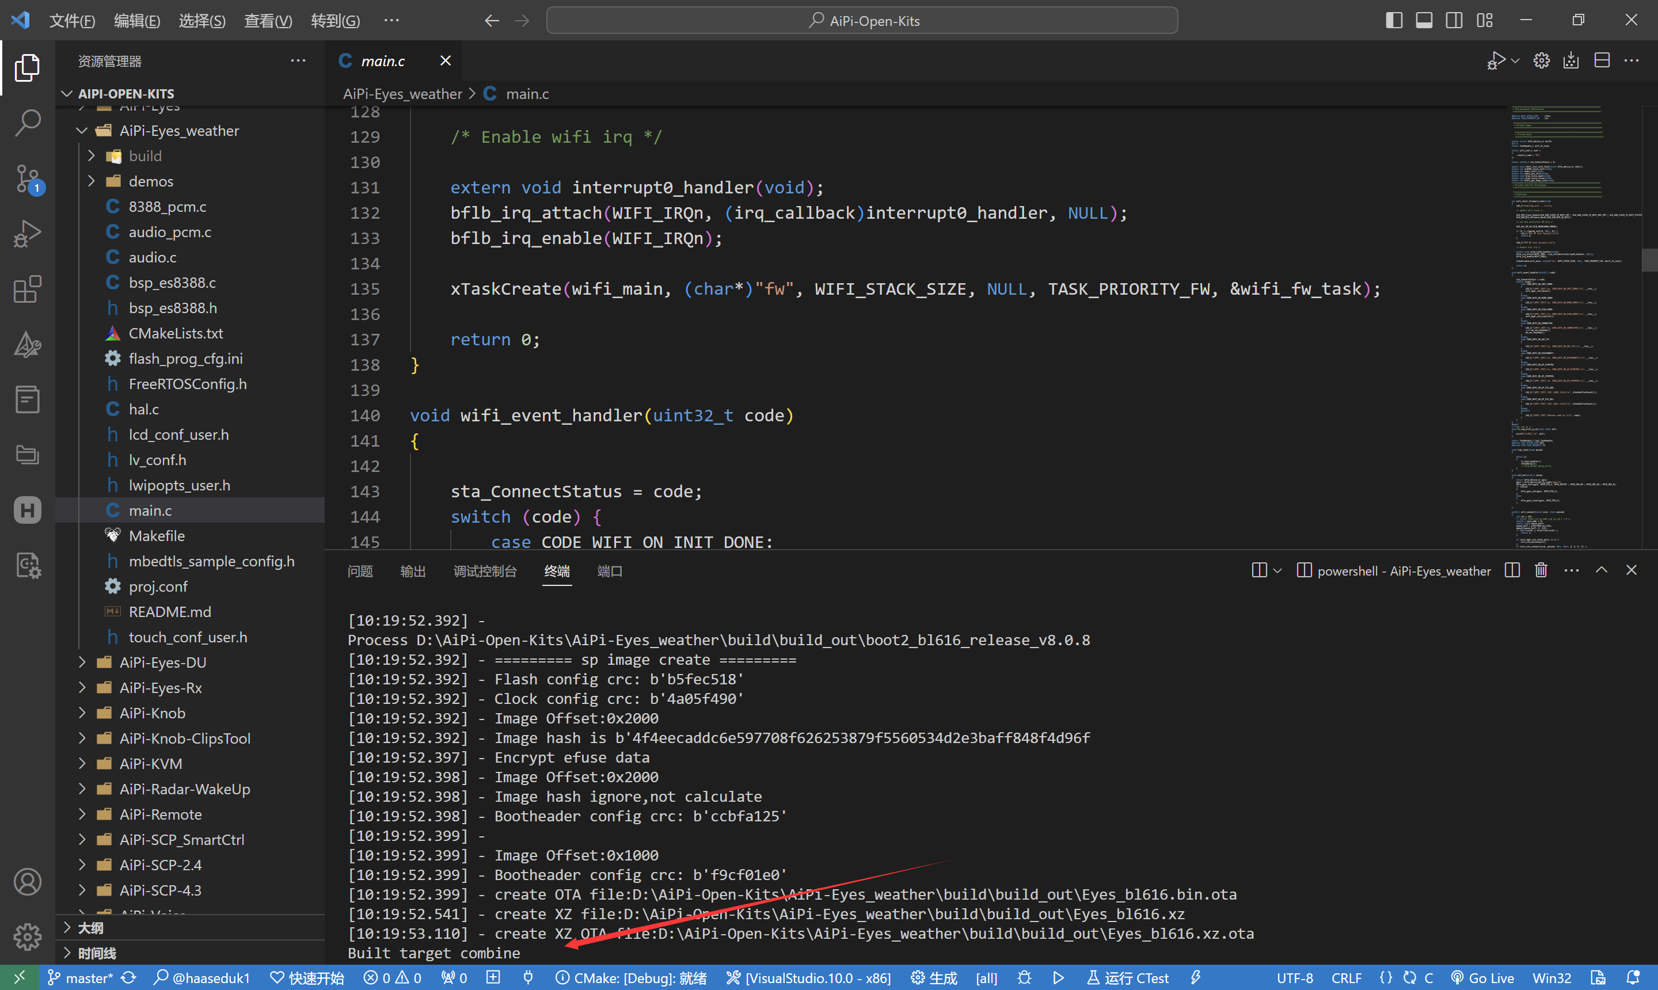
Task: Open the Accounts icon in activity bar
Action: [x=28, y=882]
